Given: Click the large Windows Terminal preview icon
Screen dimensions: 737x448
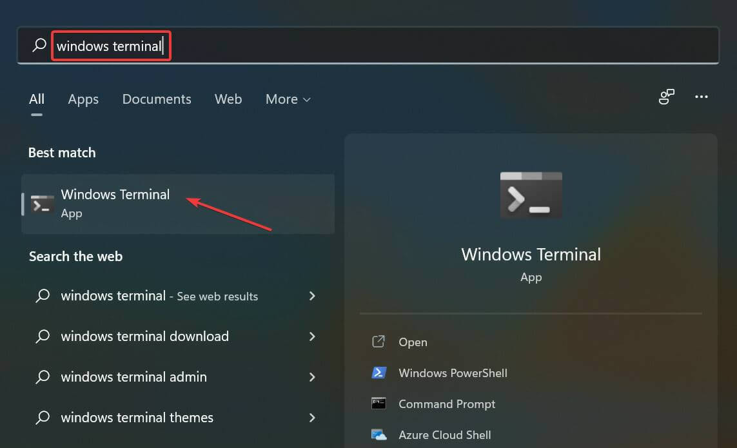Looking at the screenshot, I should point(531,195).
